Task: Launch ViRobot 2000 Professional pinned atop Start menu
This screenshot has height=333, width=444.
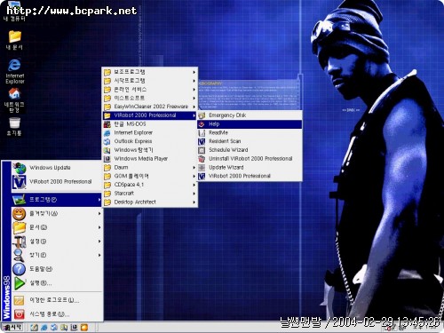Action: point(57,182)
